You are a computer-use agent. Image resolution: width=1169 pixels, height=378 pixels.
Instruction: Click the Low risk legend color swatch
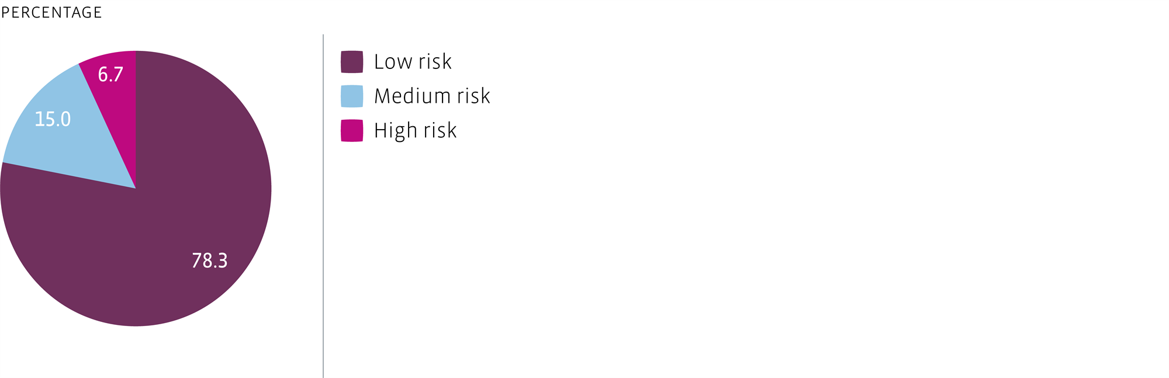coord(352,62)
